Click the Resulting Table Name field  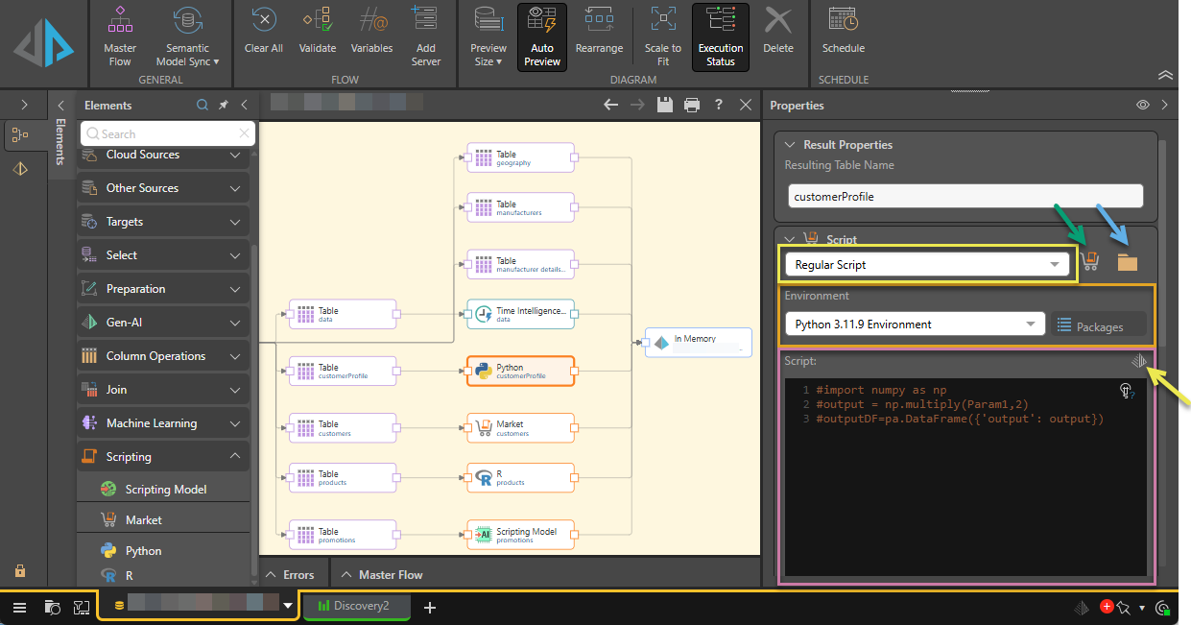tap(965, 196)
